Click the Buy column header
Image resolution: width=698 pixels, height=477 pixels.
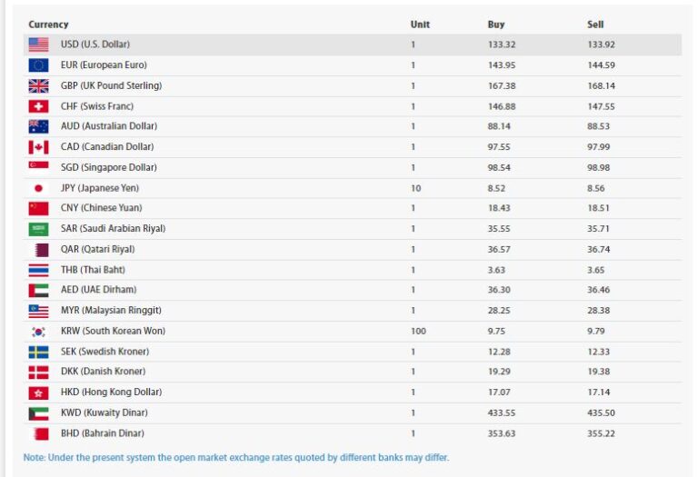click(495, 25)
